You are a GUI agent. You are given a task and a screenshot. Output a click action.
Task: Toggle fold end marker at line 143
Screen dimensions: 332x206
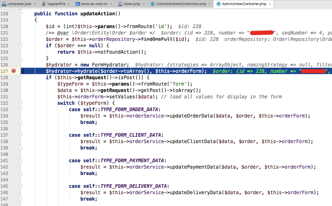pyautogui.click(x=20, y=173)
